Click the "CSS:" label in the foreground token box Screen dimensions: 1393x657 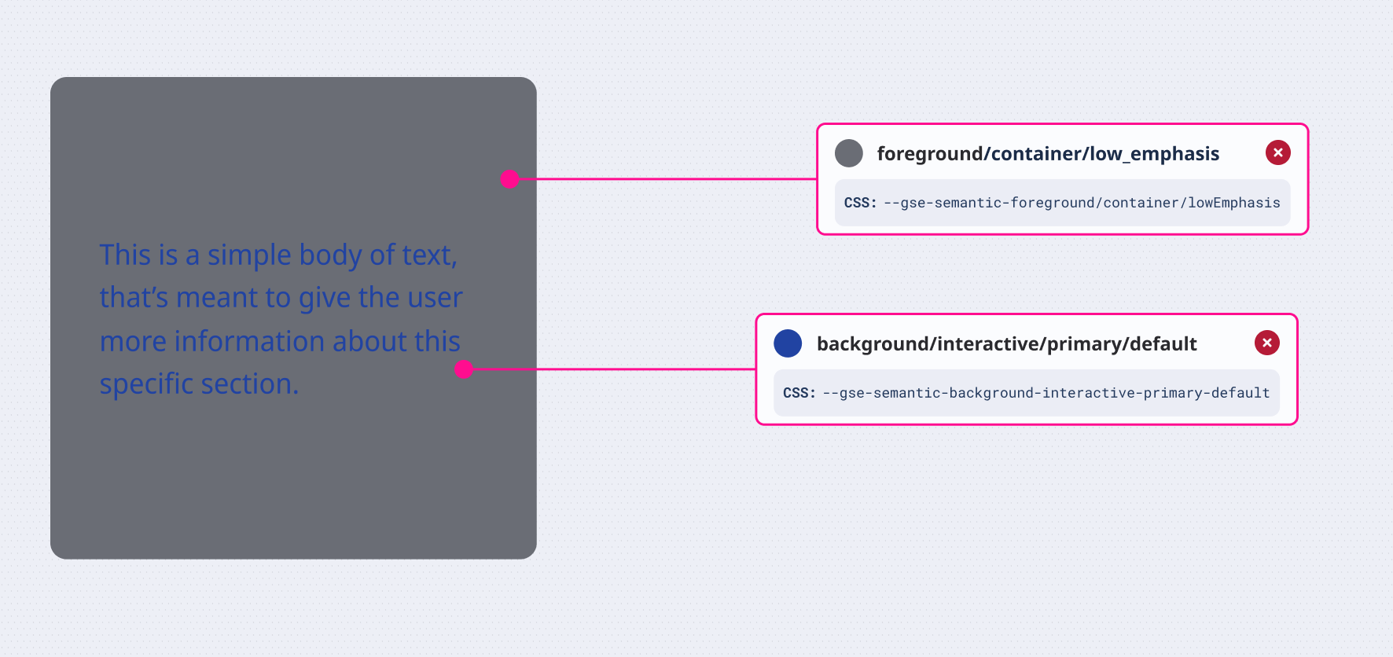click(x=860, y=203)
